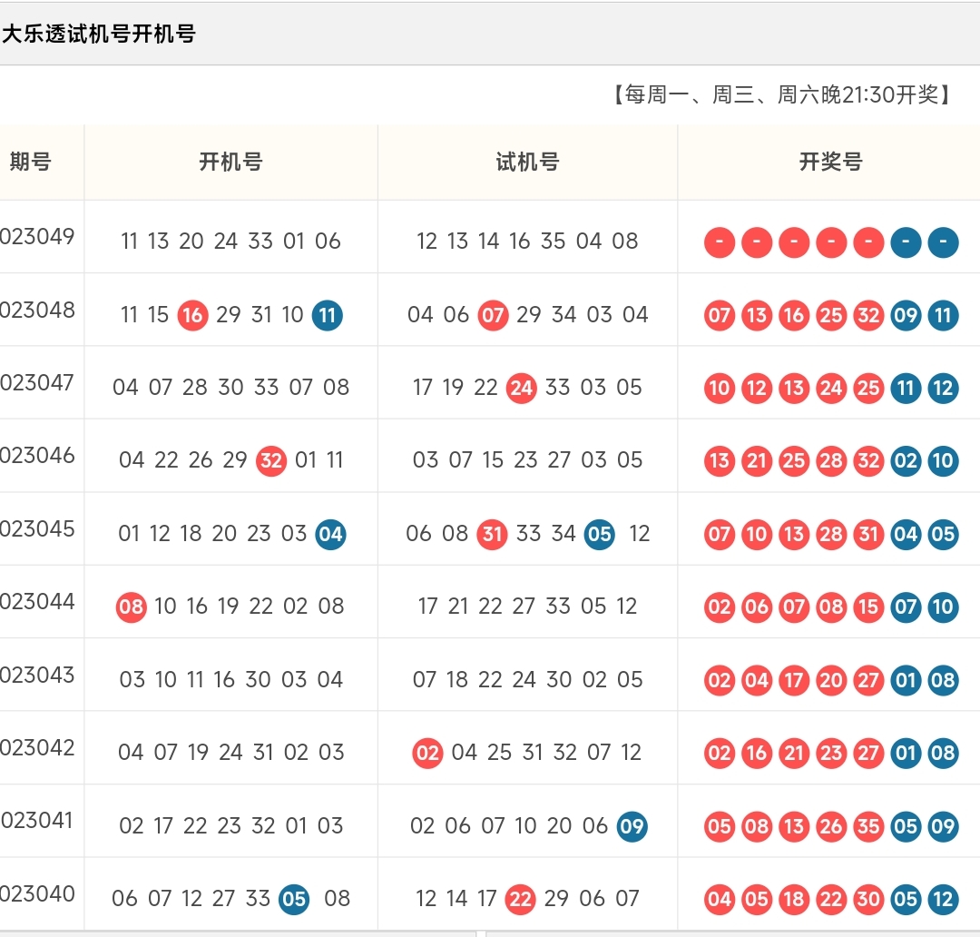Image resolution: width=980 pixels, height=937 pixels.
Task: Click blue ball 11 in 023048 开机号
Action: click(328, 315)
